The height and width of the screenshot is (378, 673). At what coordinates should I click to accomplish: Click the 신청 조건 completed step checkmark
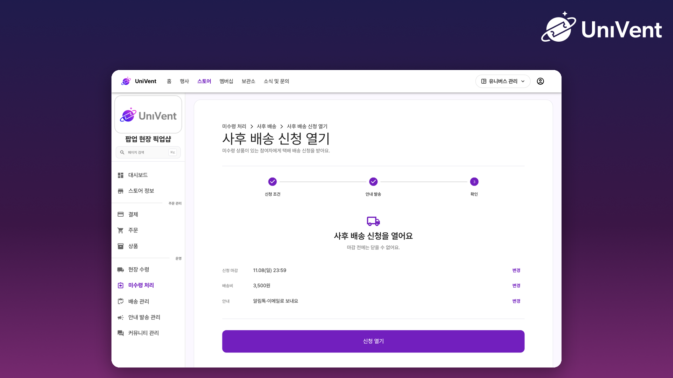[272, 182]
